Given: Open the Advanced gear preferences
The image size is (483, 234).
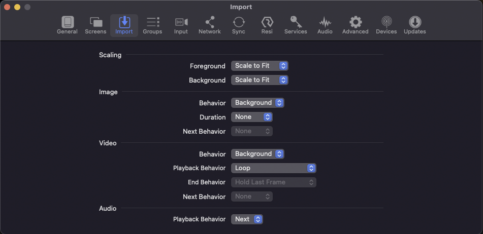Looking at the screenshot, I should (x=355, y=25).
